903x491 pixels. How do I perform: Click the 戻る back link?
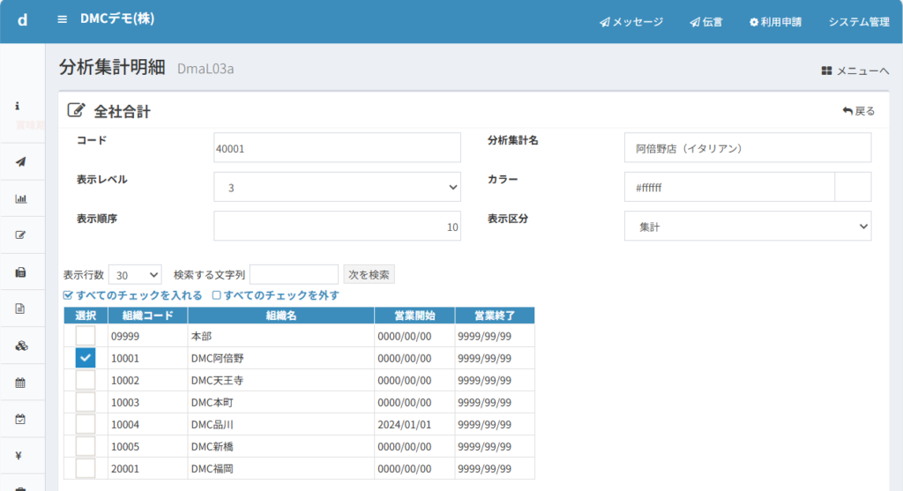pyautogui.click(x=858, y=111)
